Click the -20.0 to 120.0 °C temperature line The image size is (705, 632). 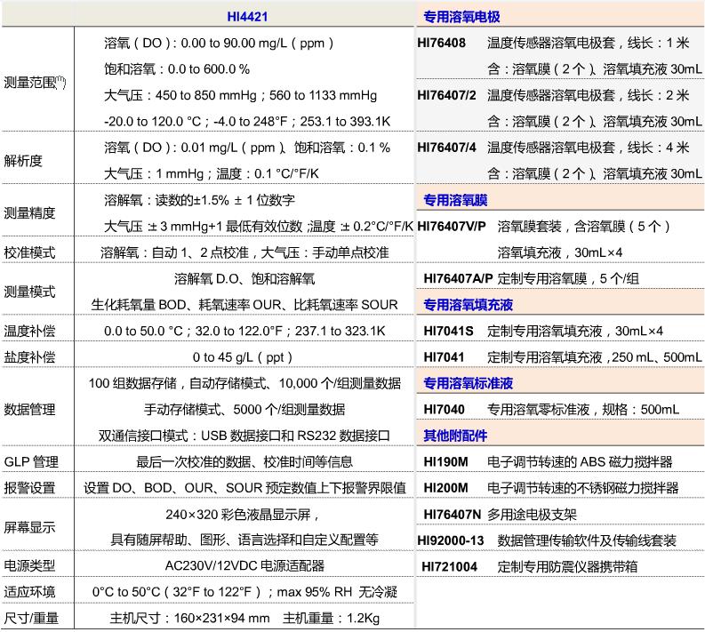point(247,122)
